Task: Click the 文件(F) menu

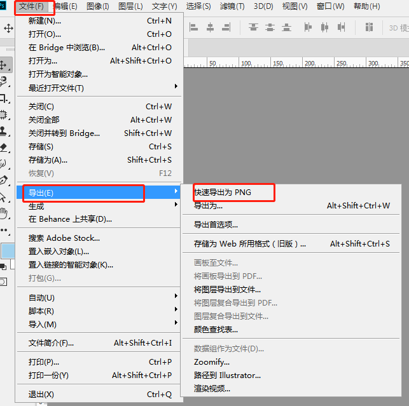Action: [x=32, y=6]
